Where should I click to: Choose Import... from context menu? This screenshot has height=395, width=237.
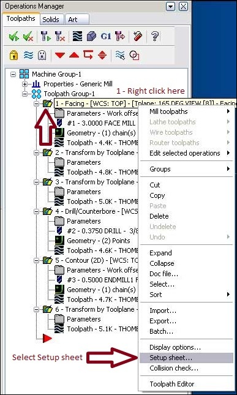[186, 310]
